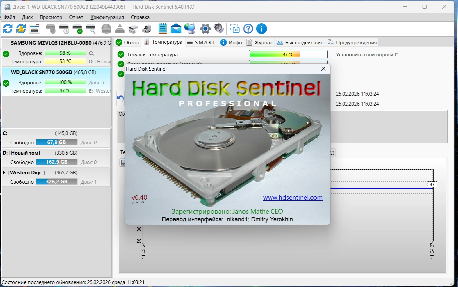Click the disk with magnifier toolbar icon
The width and height of the screenshot is (458, 287).
coord(91,29)
